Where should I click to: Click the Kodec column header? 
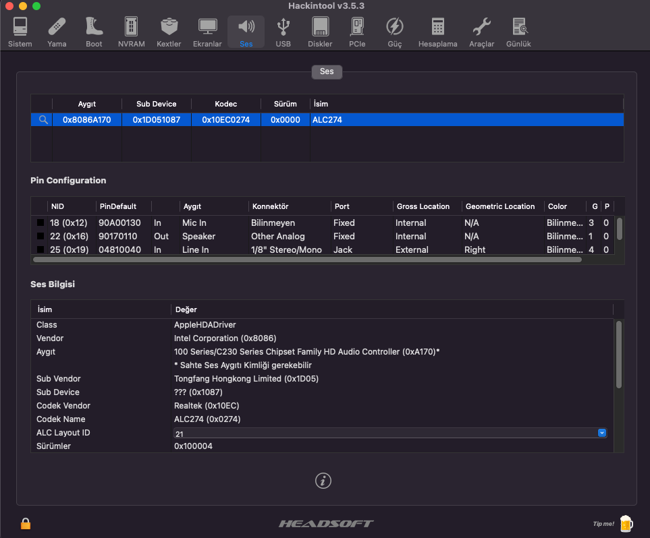(x=225, y=104)
